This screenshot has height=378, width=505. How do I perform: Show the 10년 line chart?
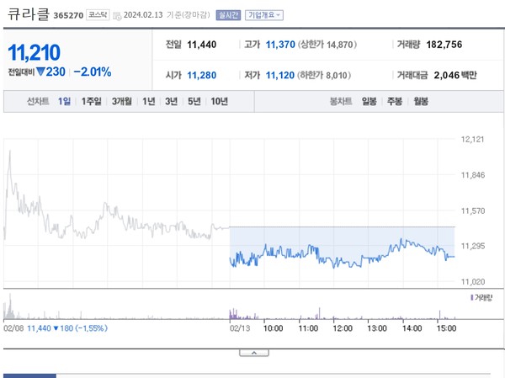220,102
